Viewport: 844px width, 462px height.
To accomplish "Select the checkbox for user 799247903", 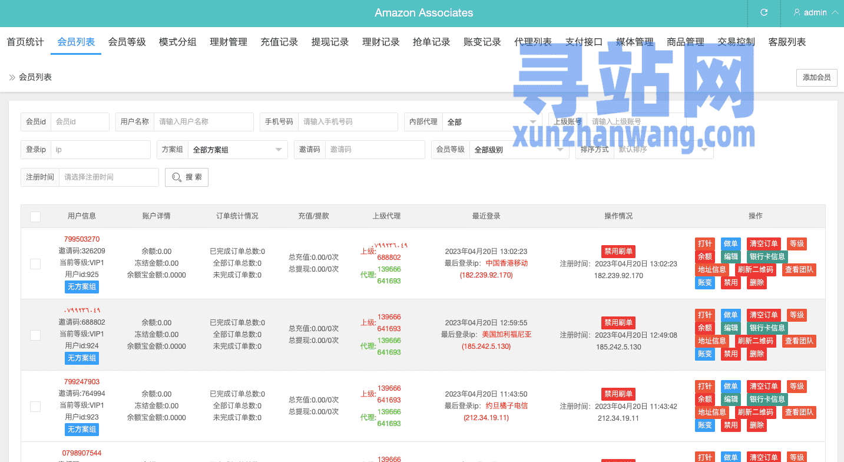I will (35, 406).
